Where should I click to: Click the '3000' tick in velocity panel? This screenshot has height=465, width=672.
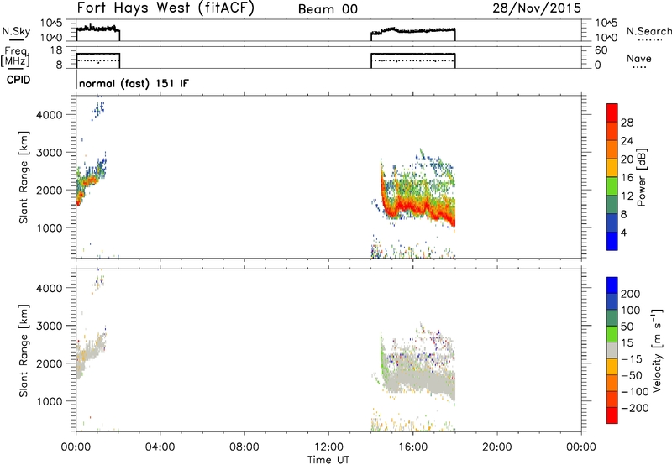[x=50, y=326]
